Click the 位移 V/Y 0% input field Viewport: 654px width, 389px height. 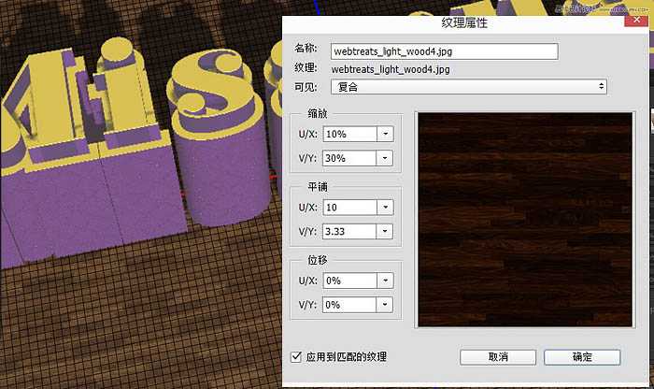pyautogui.click(x=349, y=305)
